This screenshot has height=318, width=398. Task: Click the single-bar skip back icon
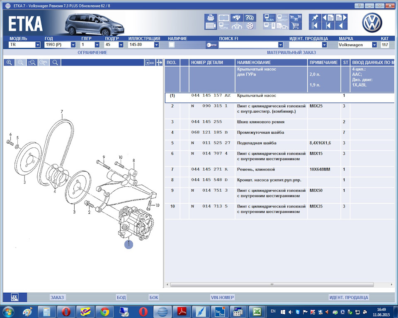[x=328, y=26]
